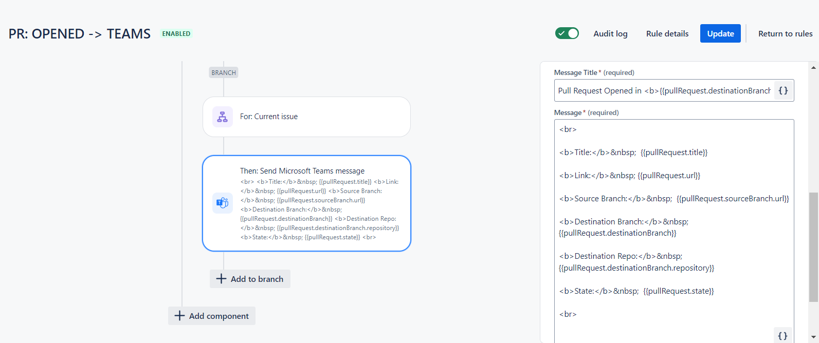Select the For: Current issue branch card
819x343 pixels.
(x=306, y=117)
